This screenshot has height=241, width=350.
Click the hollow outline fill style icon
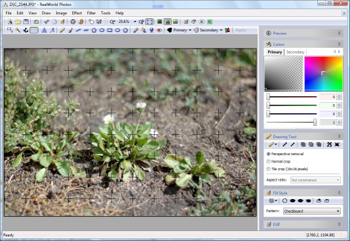(284, 201)
